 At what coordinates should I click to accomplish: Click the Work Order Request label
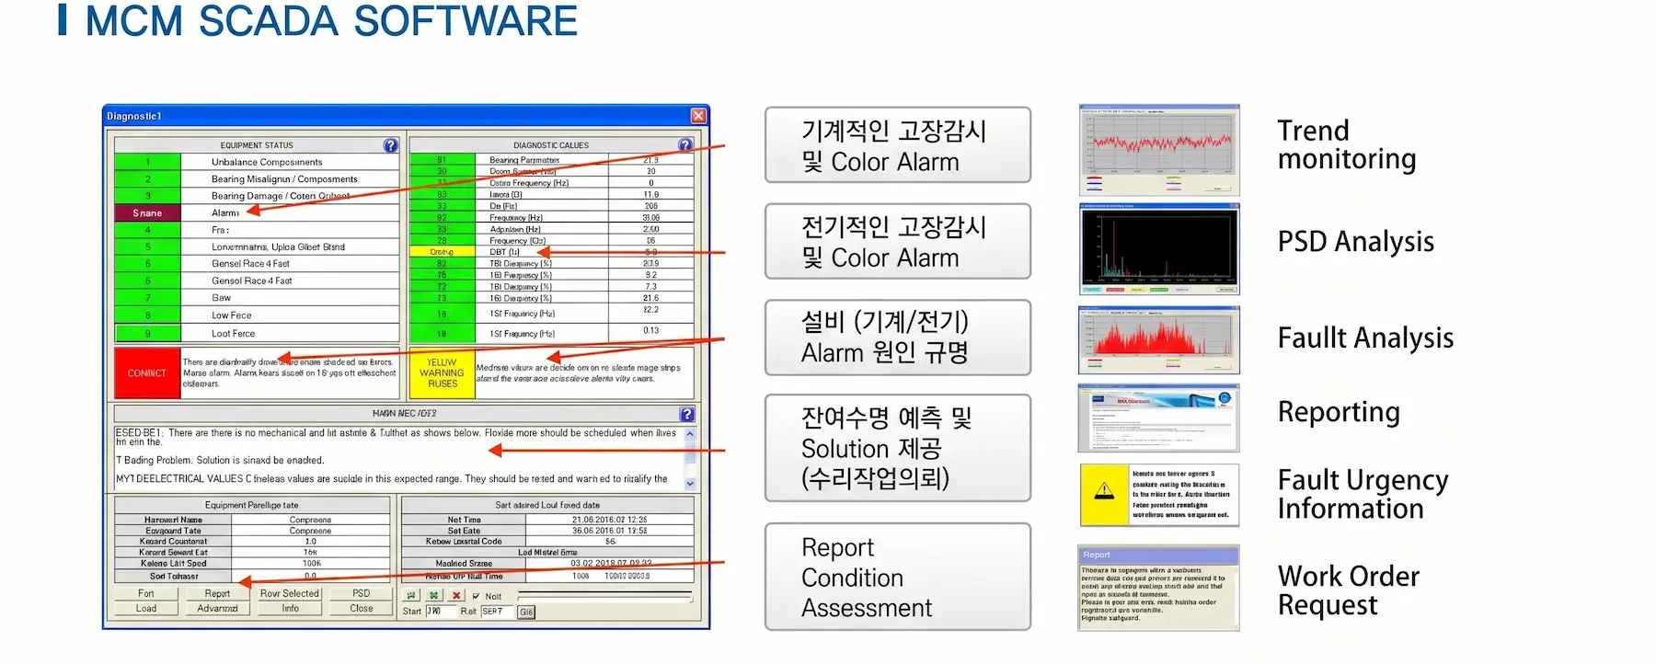(x=1349, y=590)
